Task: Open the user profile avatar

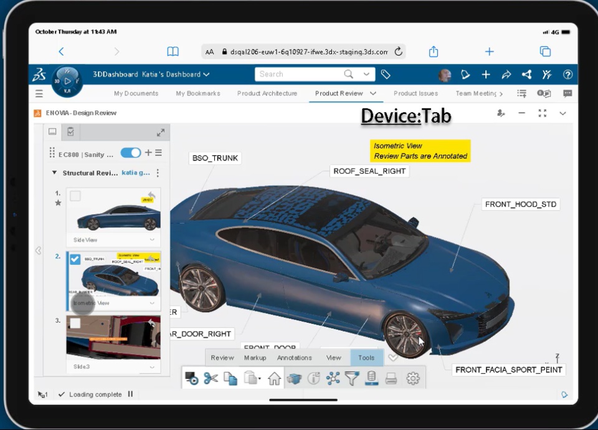Action: click(x=445, y=75)
